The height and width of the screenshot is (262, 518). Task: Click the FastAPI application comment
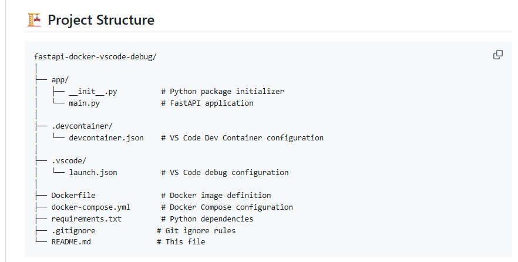click(x=207, y=103)
